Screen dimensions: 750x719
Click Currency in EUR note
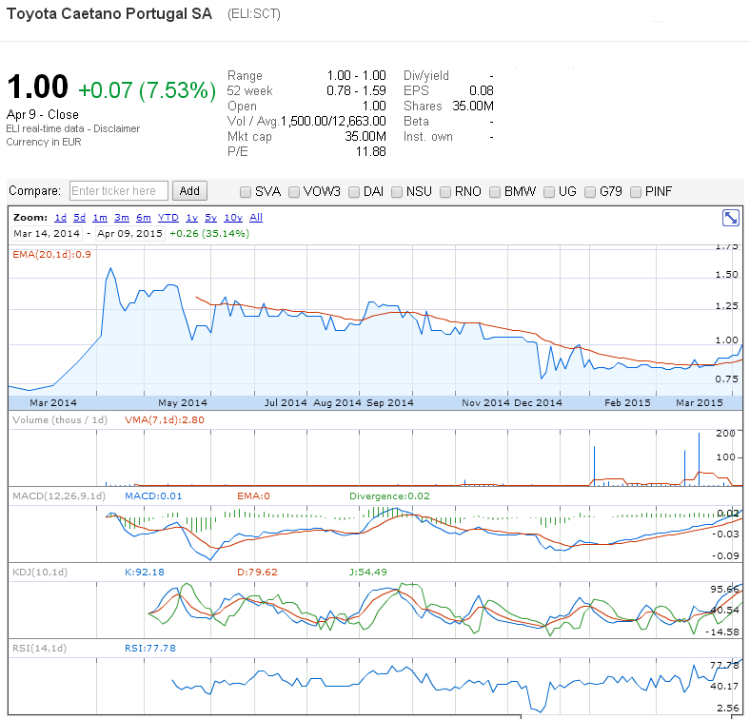(x=44, y=142)
